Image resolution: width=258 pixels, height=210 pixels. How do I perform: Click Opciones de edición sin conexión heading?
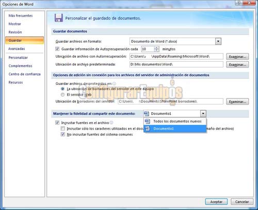[x=131, y=75]
